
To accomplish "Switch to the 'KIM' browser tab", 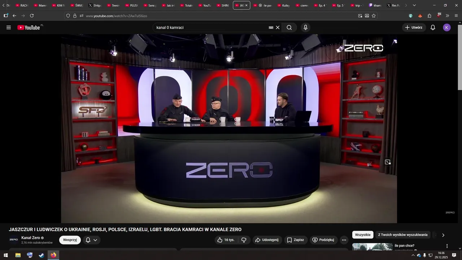I will [x=58, y=5].
